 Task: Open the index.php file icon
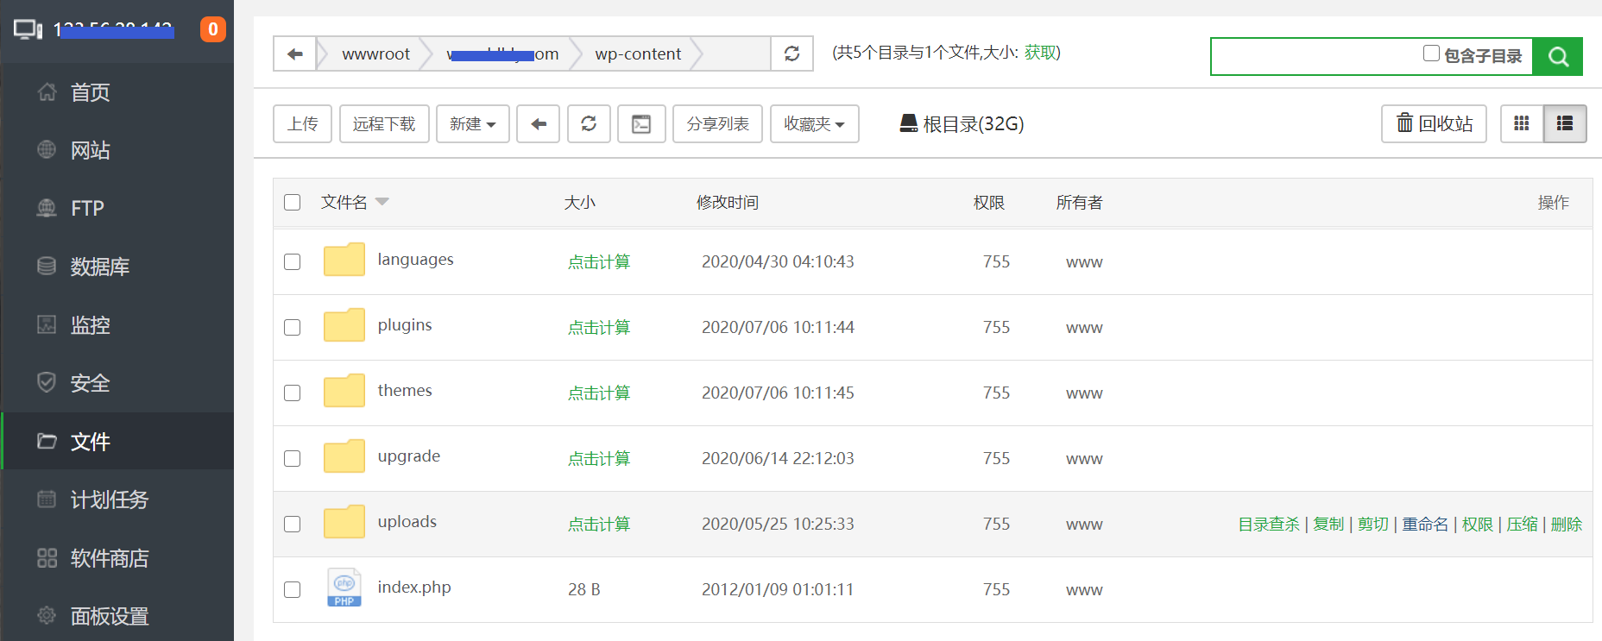point(344,588)
